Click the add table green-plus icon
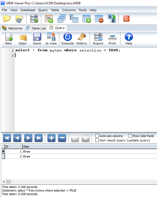The width and height of the screenshot is (157, 197). [x=87, y=19]
